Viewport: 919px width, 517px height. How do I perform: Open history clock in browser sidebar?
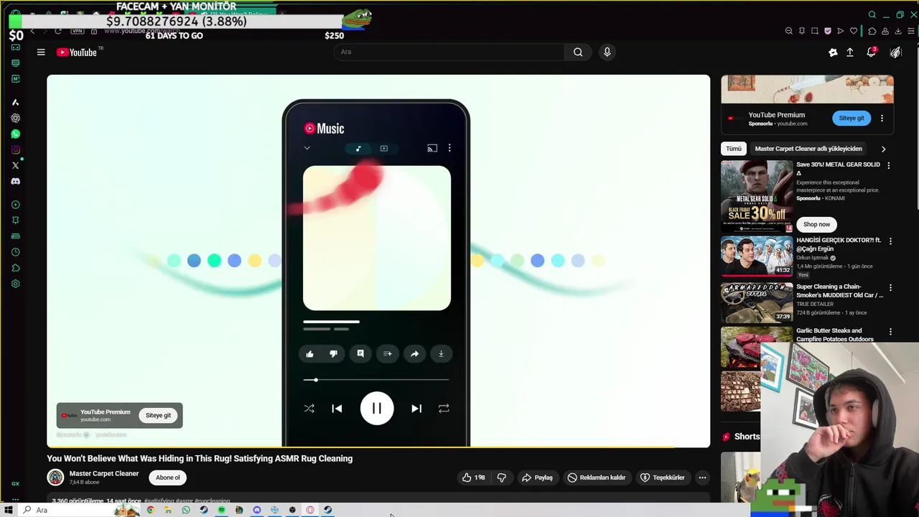click(16, 252)
